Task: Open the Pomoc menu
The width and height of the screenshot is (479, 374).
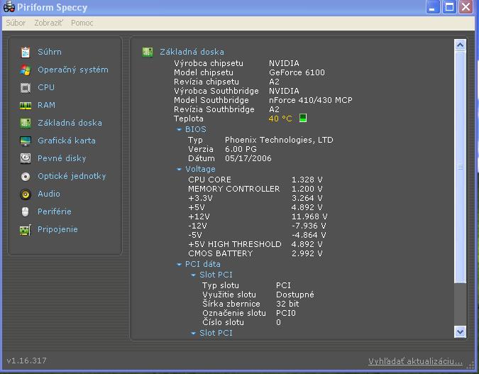Action: click(x=82, y=23)
